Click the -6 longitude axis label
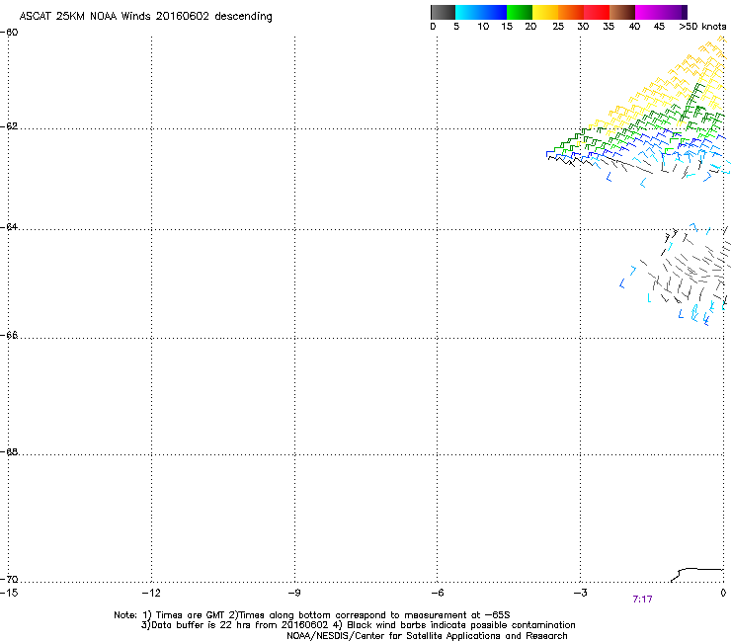 (x=437, y=593)
